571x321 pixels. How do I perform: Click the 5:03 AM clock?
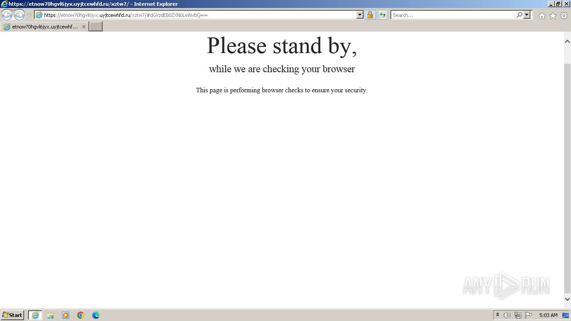click(548, 315)
